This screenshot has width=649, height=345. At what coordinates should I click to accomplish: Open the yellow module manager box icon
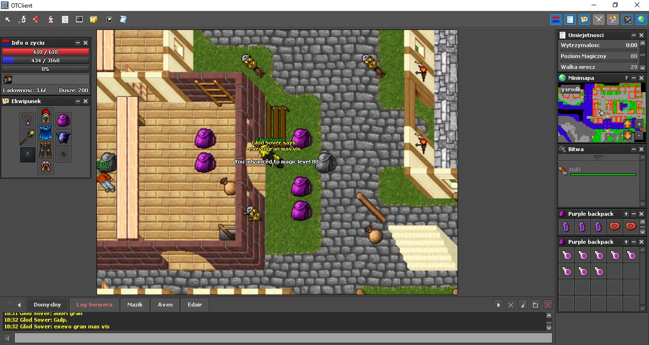pyautogui.click(x=94, y=19)
